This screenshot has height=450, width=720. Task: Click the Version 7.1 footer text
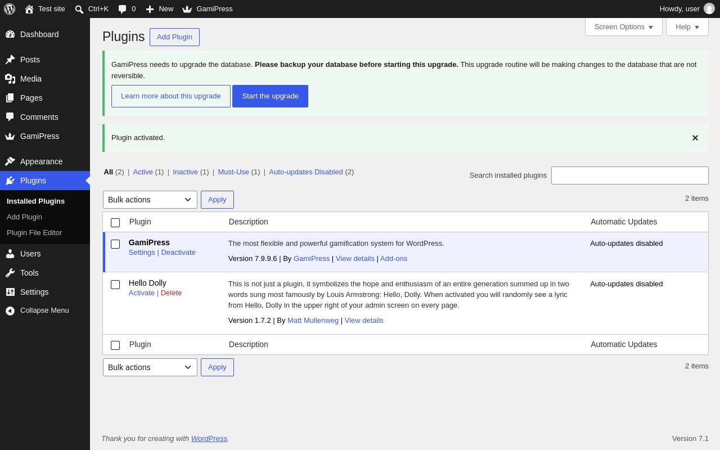coord(690,439)
